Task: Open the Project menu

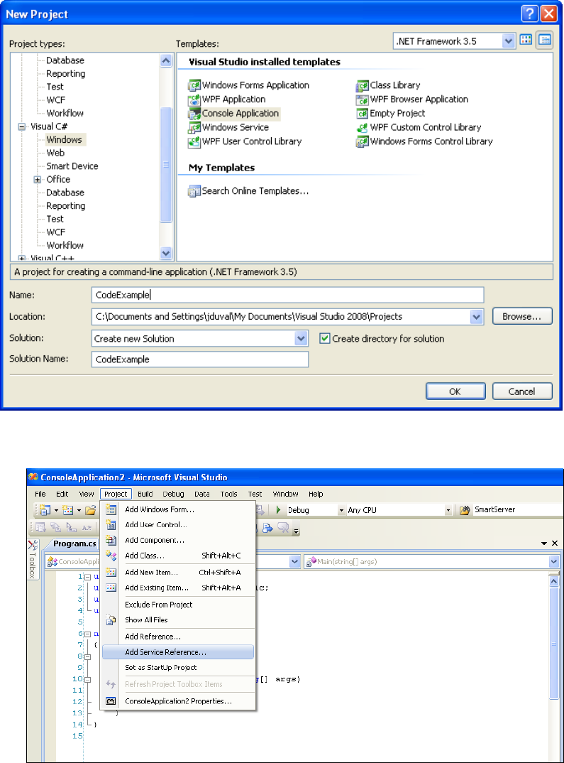Action: (x=116, y=494)
